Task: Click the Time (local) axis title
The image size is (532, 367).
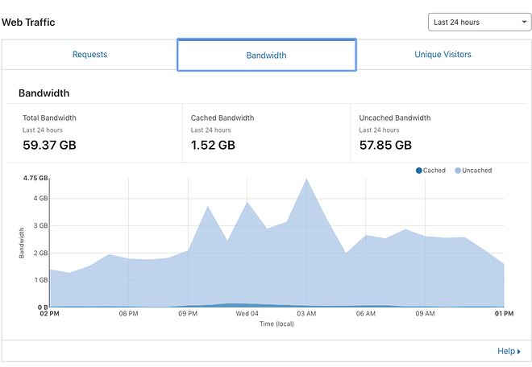Action: tap(276, 324)
